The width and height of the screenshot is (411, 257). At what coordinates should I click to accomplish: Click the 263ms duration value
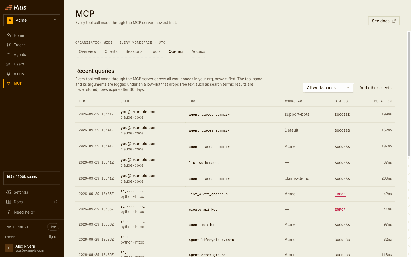click(x=386, y=178)
